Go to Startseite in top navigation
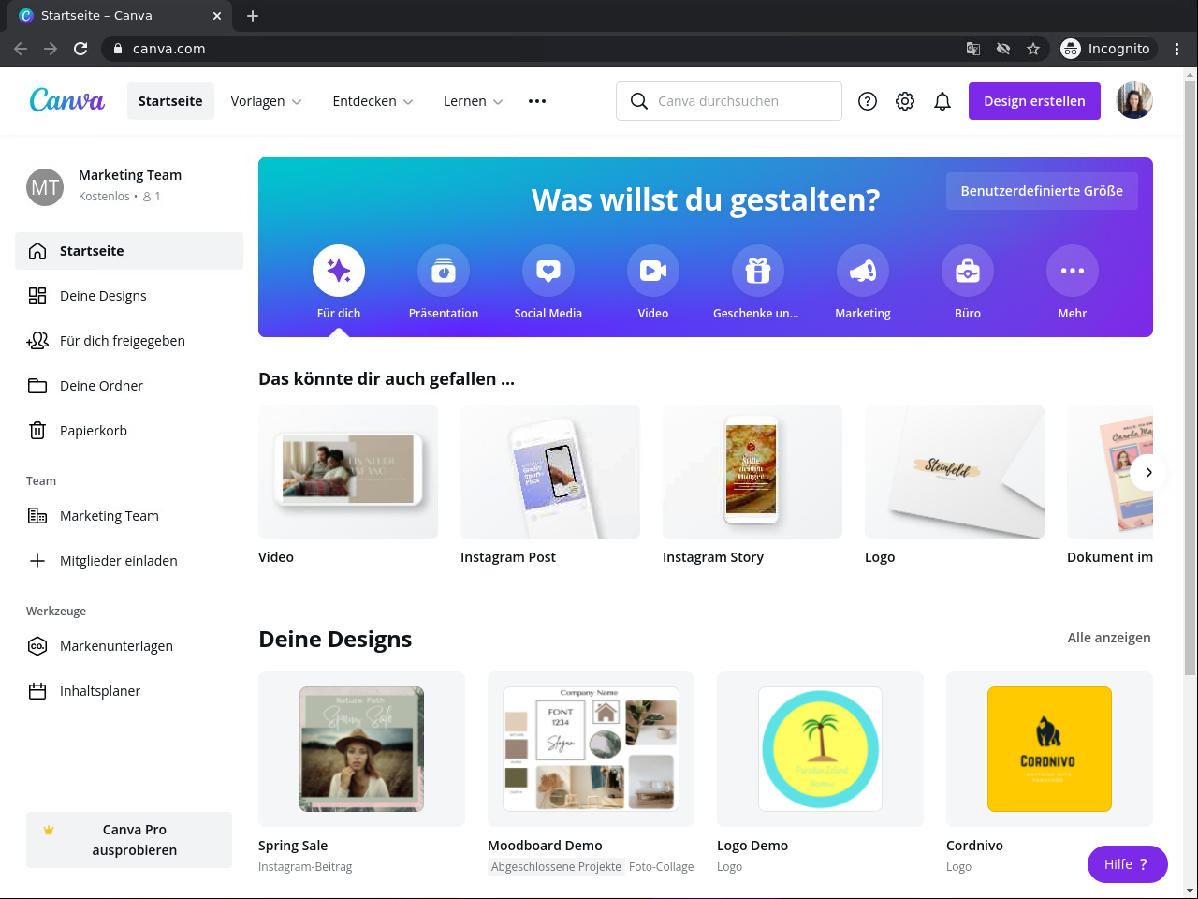The image size is (1198, 899). coord(170,101)
